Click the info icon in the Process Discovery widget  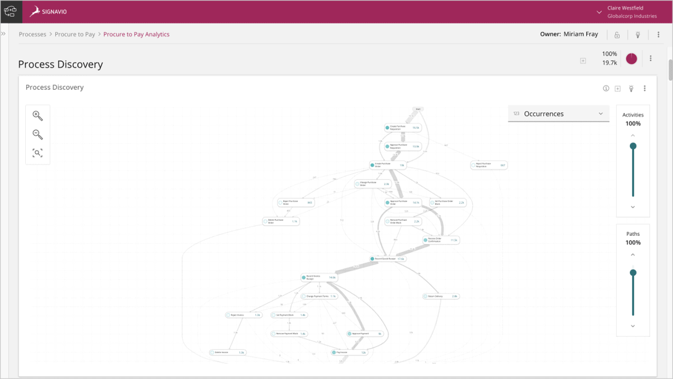606,88
